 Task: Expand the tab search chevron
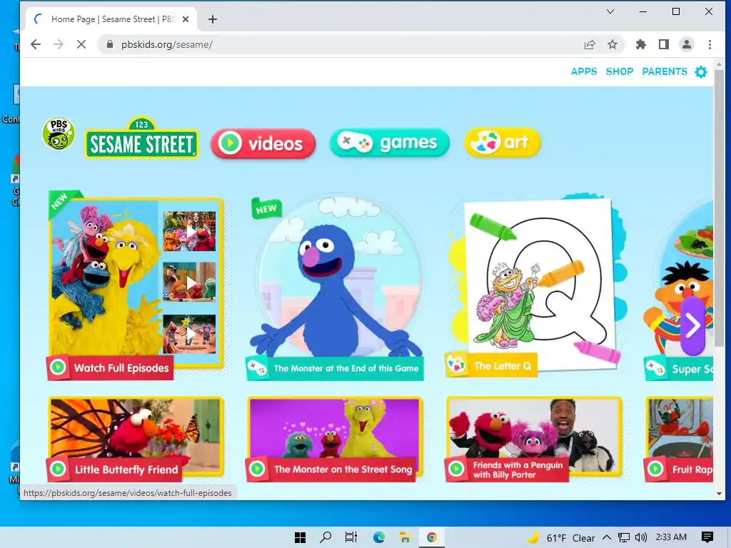(610, 11)
